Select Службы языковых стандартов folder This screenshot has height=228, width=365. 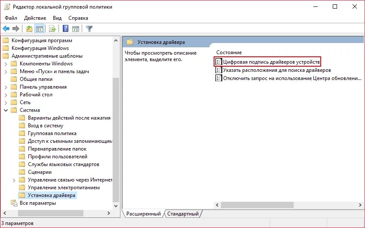tap(64, 164)
